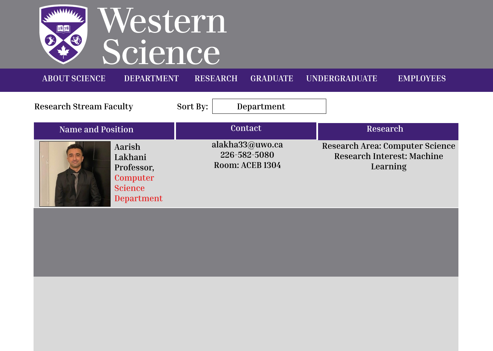Click the Research Area: Computer Science text
This screenshot has height=351, width=493.
[389, 146]
